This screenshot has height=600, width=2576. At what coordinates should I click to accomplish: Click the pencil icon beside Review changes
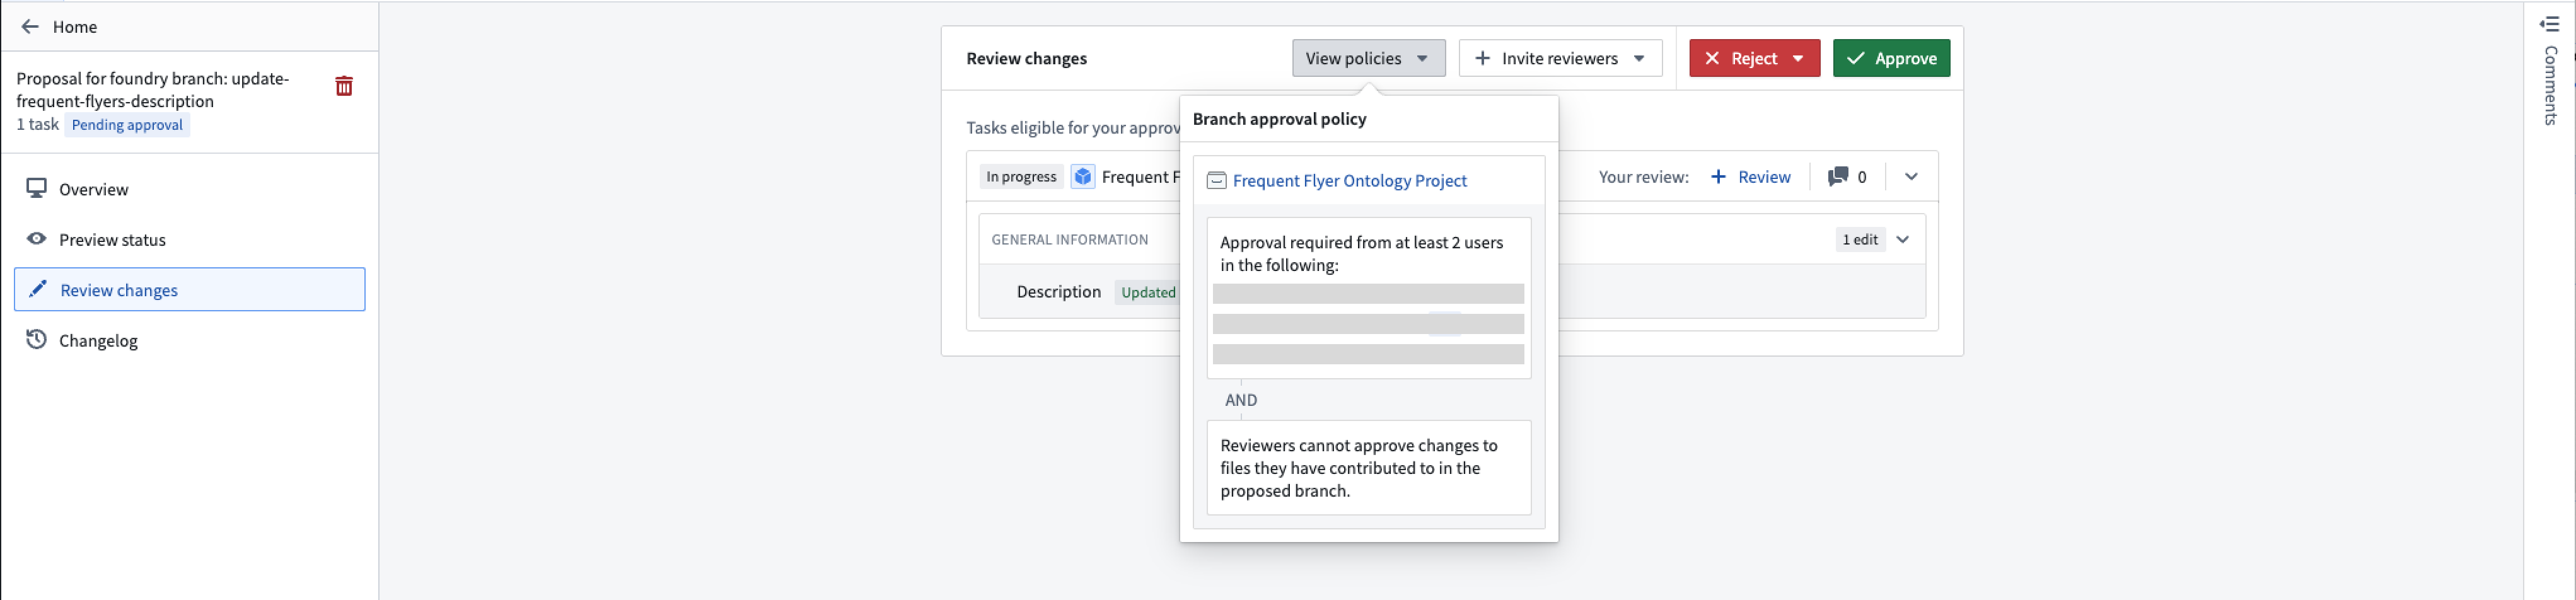click(x=37, y=289)
